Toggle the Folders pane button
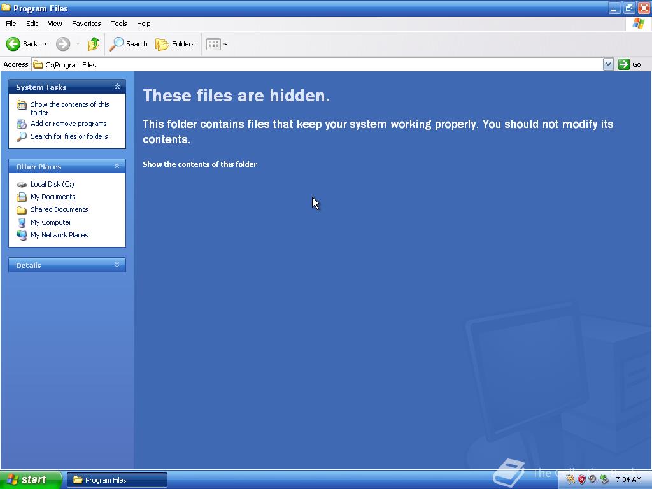Viewport: 652px width, 489px height. (x=175, y=44)
